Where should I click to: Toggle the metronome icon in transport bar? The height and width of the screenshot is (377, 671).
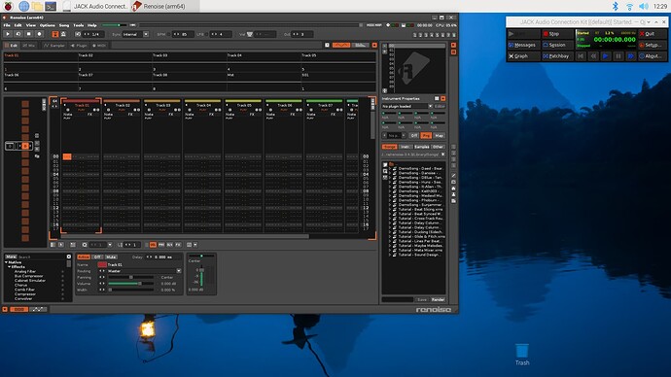[63, 34]
